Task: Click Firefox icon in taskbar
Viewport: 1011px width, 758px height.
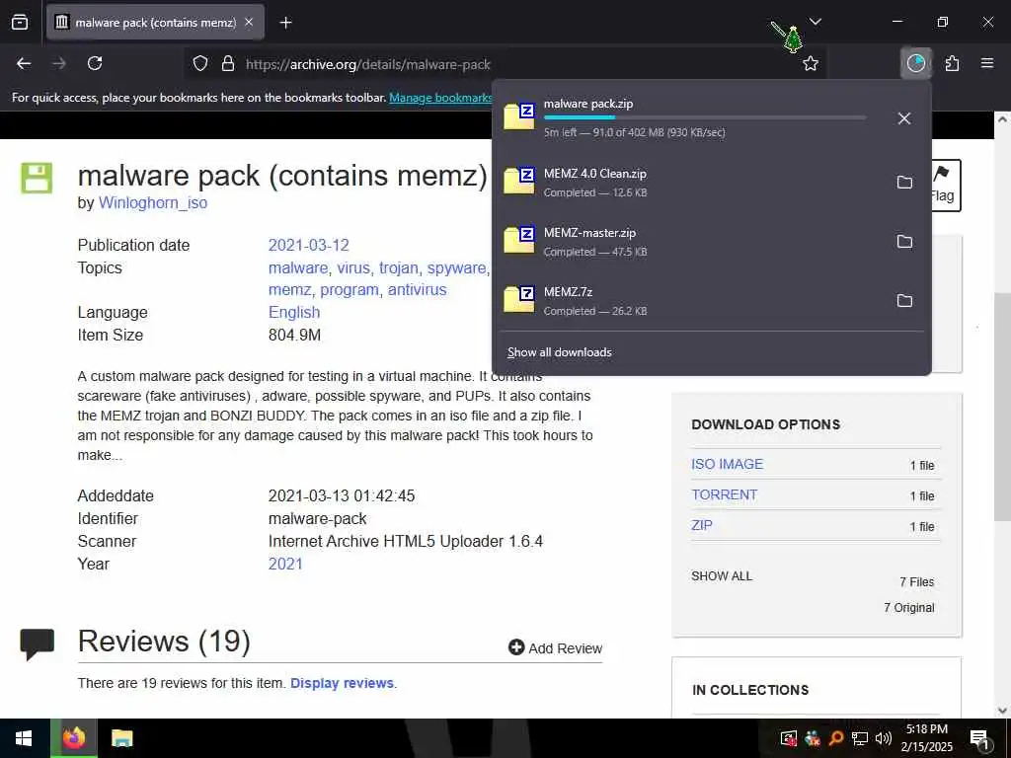Action: click(74, 738)
